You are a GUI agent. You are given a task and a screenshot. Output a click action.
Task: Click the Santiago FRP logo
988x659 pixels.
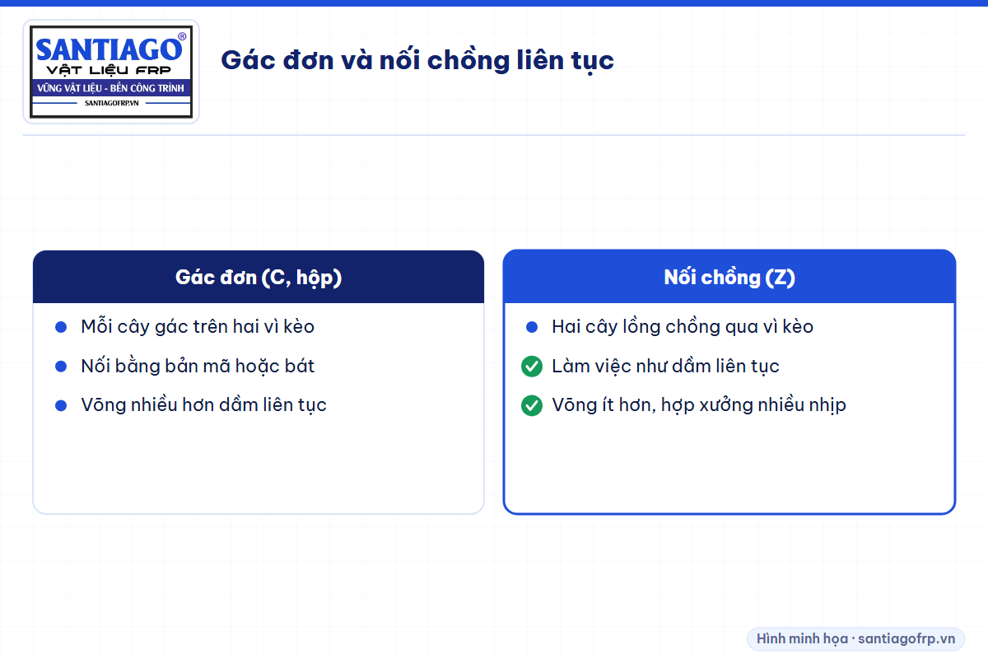[x=111, y=72]
